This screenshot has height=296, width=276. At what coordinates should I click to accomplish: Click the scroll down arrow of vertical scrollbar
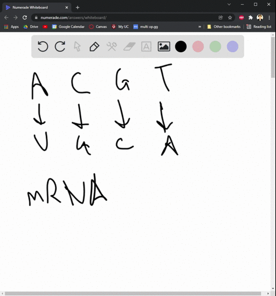(x=273, y=289)
